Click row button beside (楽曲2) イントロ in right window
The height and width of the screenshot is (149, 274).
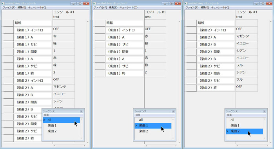[191, 30]
